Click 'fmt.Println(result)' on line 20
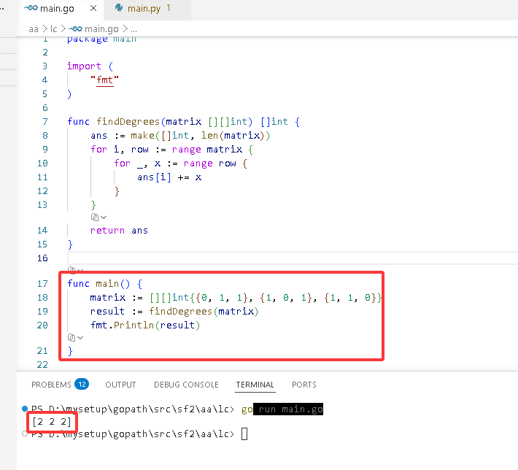 (x=145, y=325)
